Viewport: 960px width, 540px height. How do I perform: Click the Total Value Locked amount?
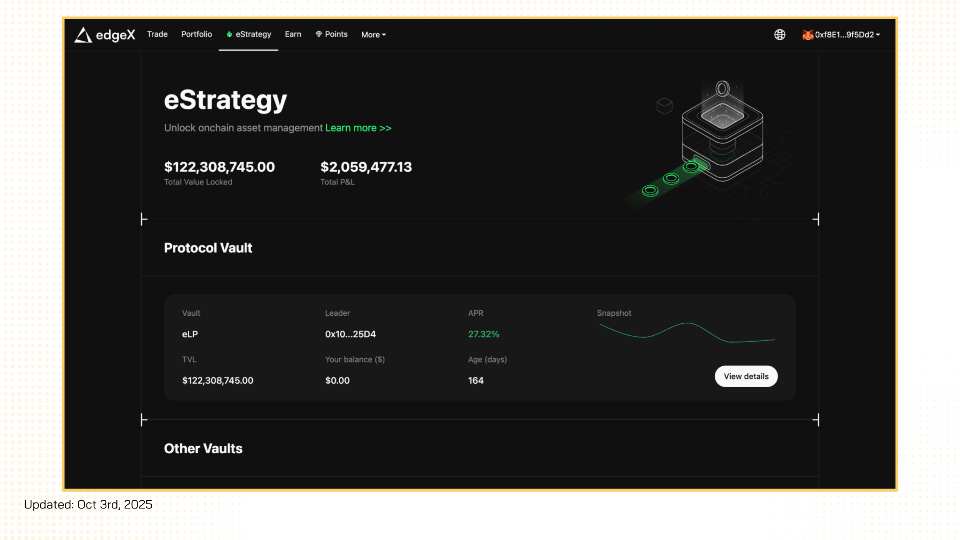[x=219, y=167]
